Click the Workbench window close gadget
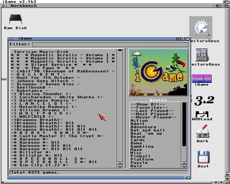 pyautogui.click(x=3, y=6)
